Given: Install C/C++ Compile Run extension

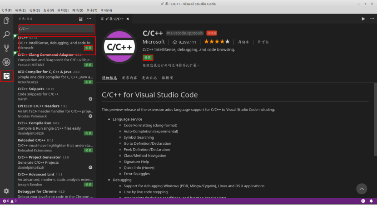Looking at the screenshot, I should click(89, 133).
